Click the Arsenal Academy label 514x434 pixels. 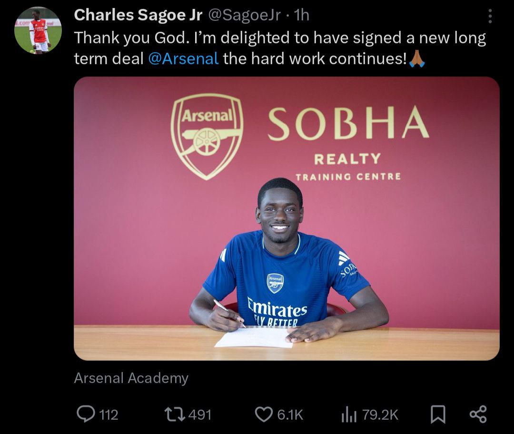click(x=131, y=378)
